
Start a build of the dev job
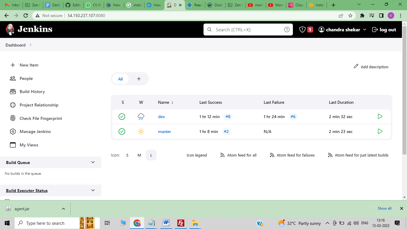380,116
